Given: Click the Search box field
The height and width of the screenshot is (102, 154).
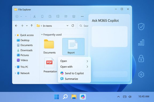Looking at the screenshot, I should point(83,26).
